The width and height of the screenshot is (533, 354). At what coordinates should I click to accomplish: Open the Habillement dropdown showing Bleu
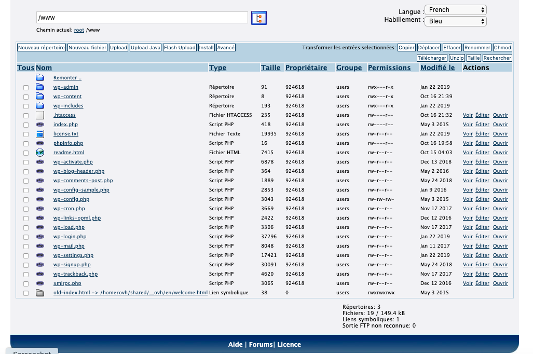(455, 21)
